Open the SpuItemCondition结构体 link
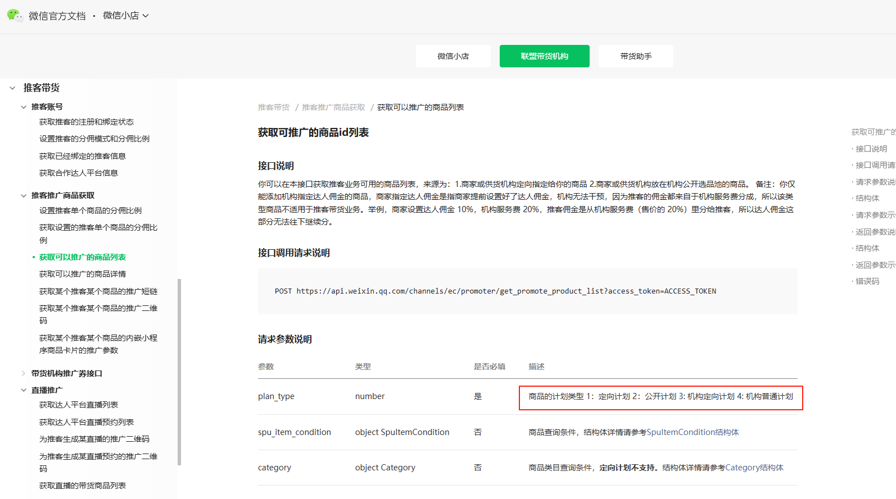 tap(693, 432)
